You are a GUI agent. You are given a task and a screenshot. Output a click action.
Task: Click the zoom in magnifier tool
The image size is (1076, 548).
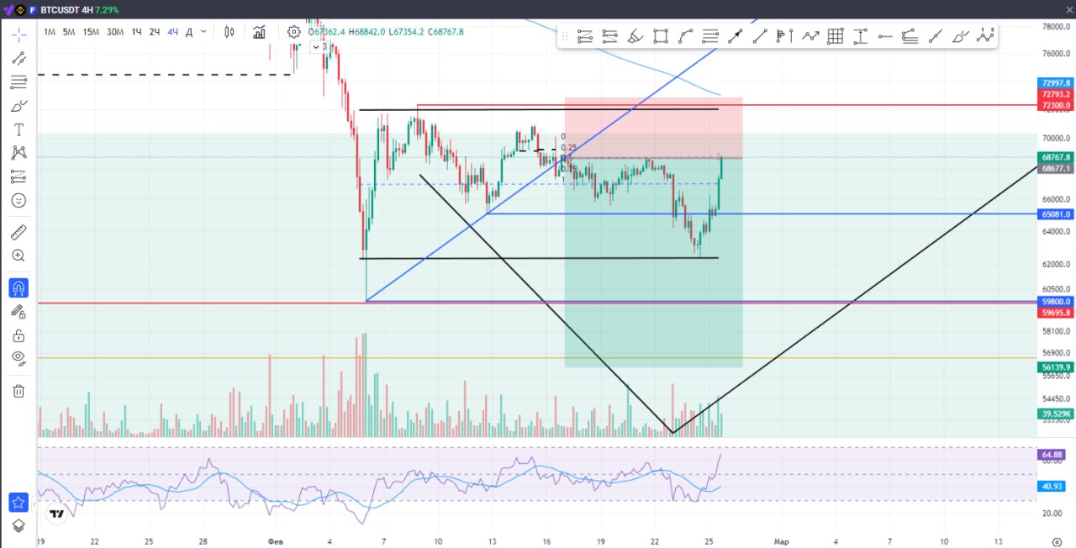click(18, 256)
